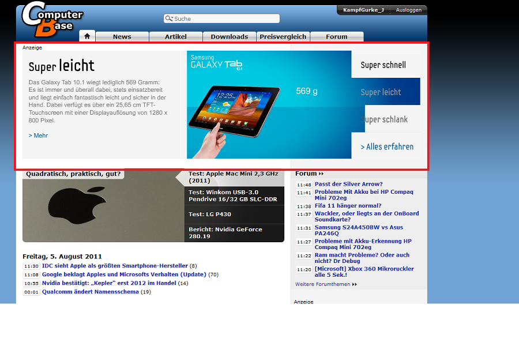Click the Galaxy Tab tablet image

pyautogui.click(x=235, y=111)
